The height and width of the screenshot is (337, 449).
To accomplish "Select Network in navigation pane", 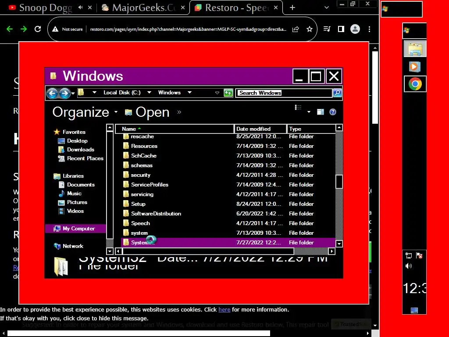I will click(73, 246).
